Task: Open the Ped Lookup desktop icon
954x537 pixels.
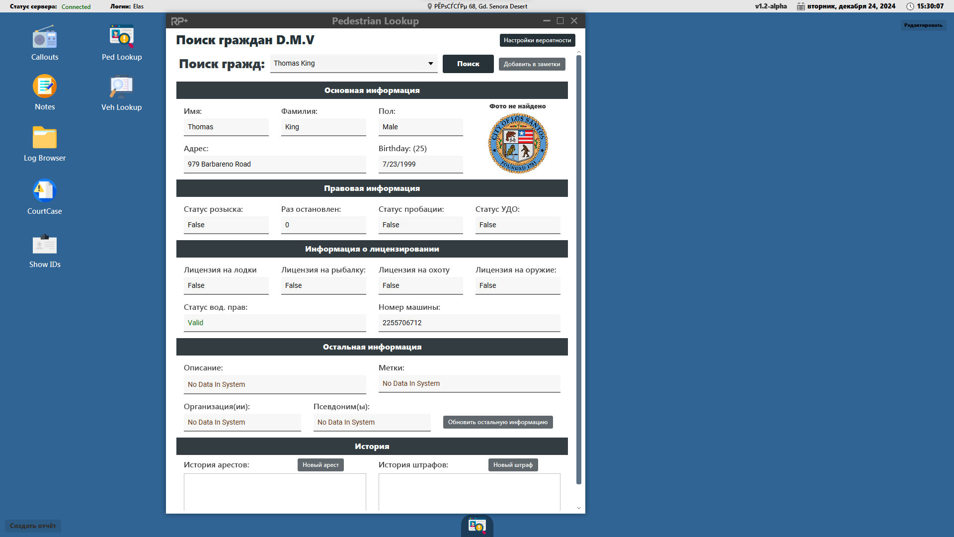Action: [x=122, y=37]
